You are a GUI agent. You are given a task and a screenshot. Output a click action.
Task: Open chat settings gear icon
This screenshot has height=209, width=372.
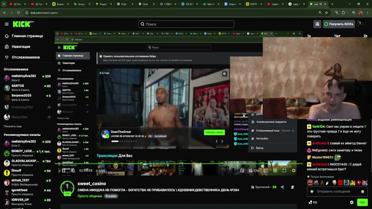coord(352,202)
